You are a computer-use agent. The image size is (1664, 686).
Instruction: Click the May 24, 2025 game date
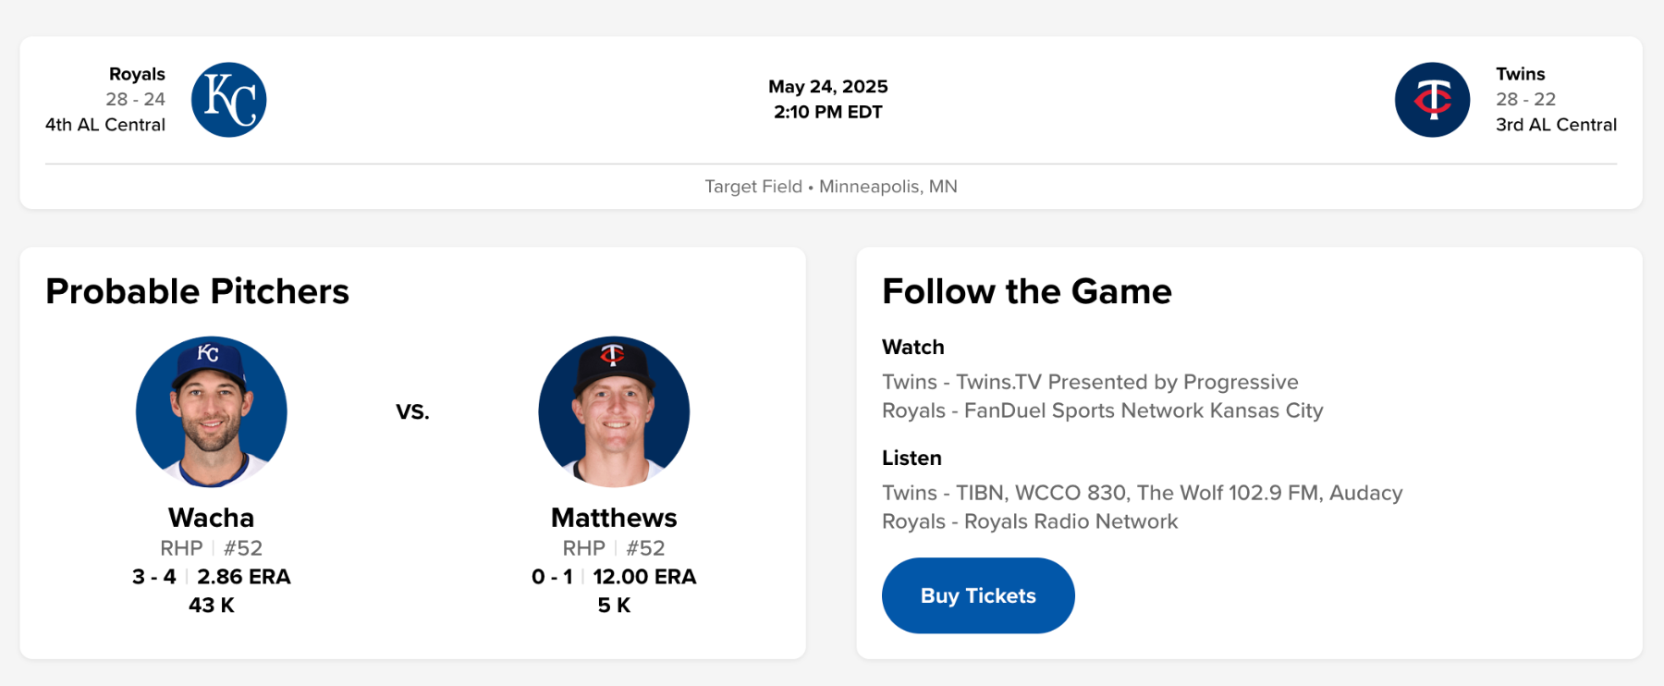(827, 86)
